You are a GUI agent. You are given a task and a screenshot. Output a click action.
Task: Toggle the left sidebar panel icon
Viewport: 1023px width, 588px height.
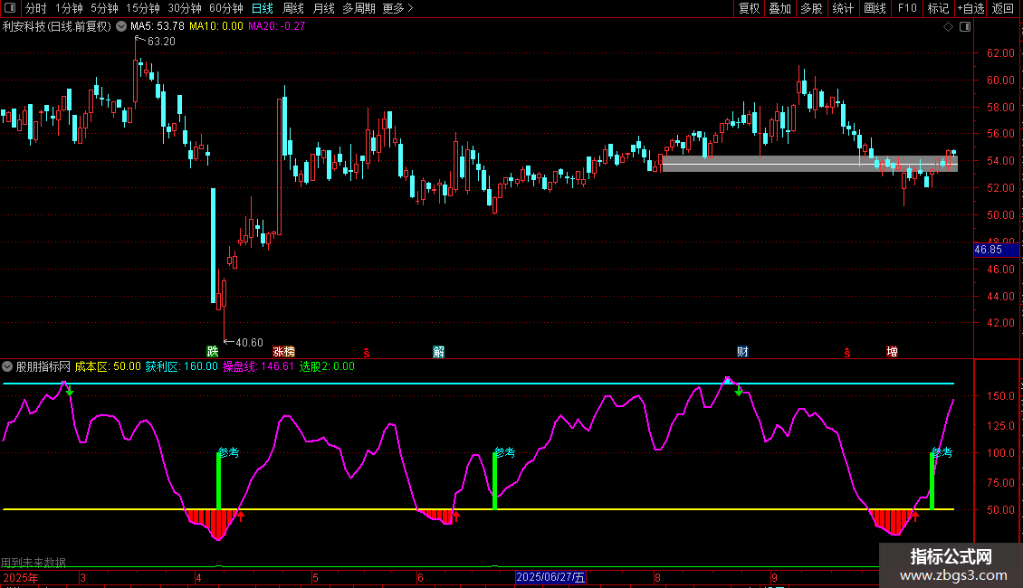(10, 8)
